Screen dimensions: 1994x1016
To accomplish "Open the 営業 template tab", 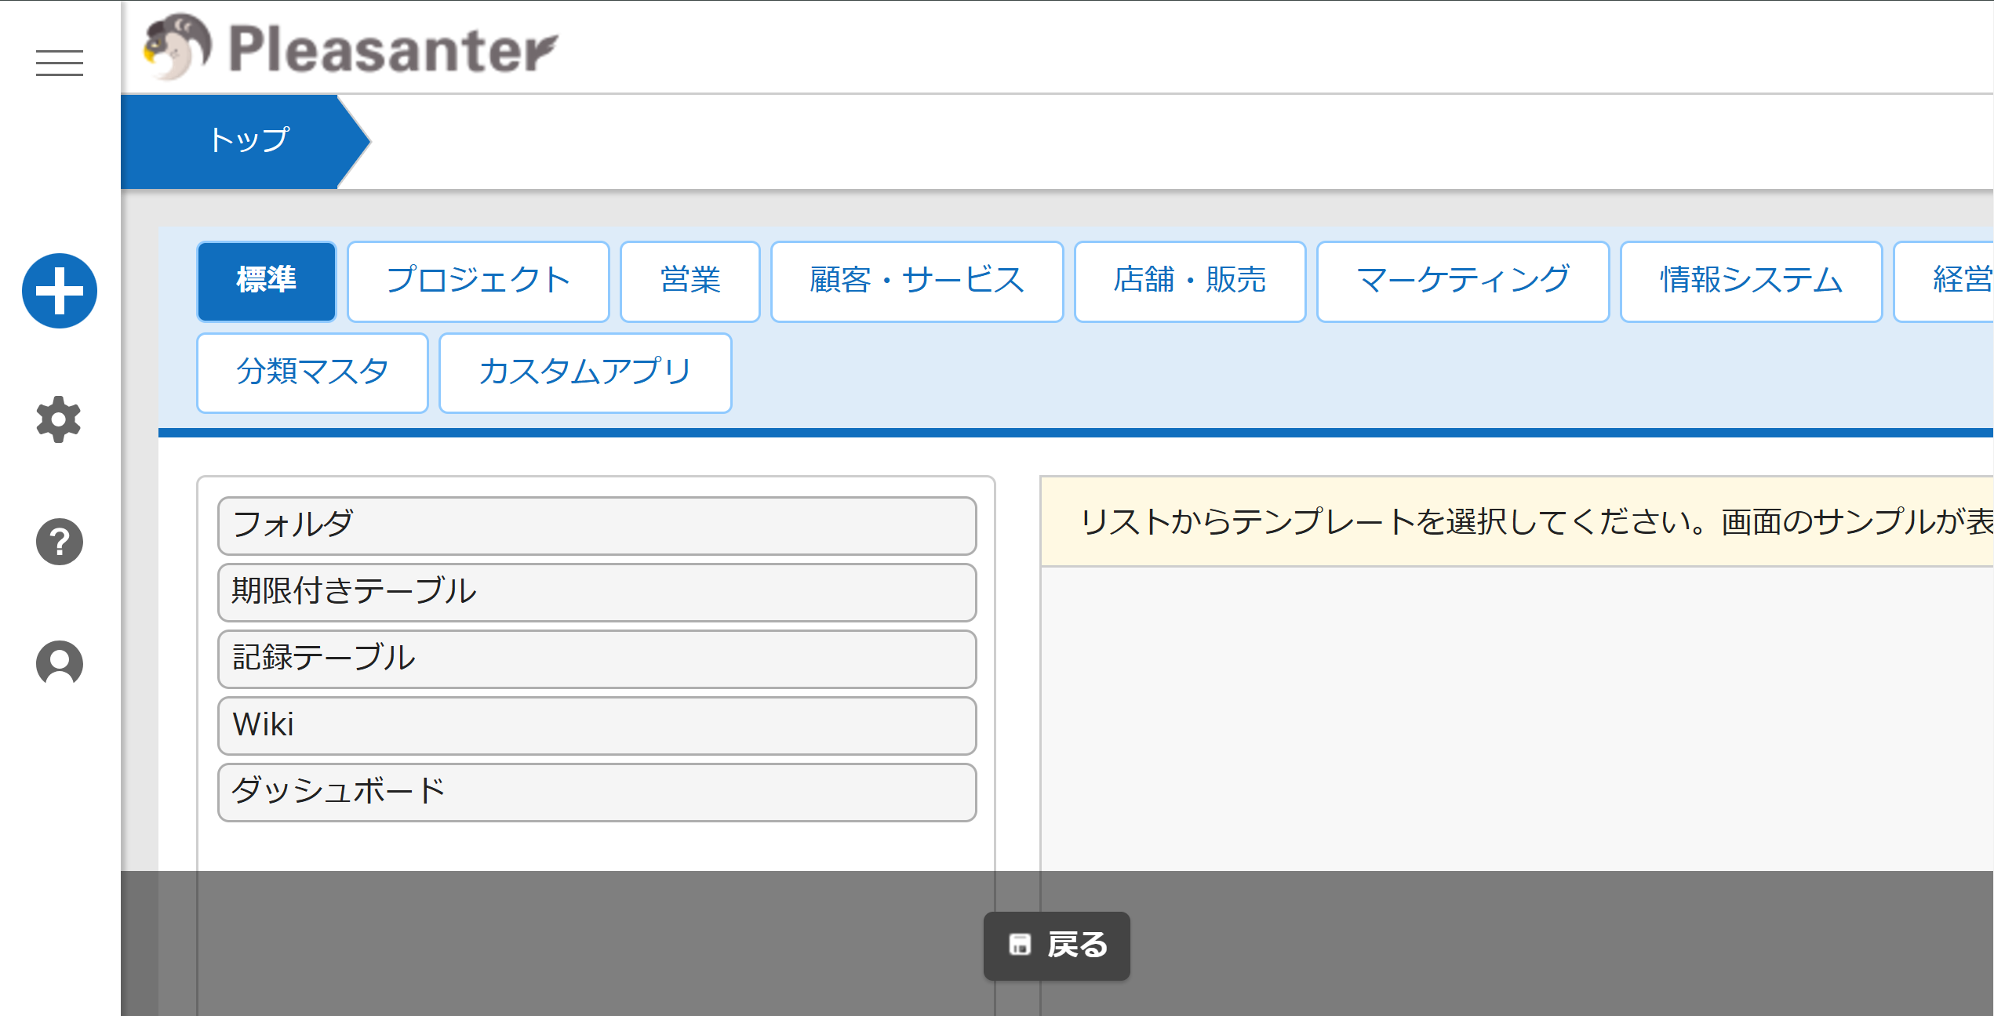I will (x=690, y=281).
